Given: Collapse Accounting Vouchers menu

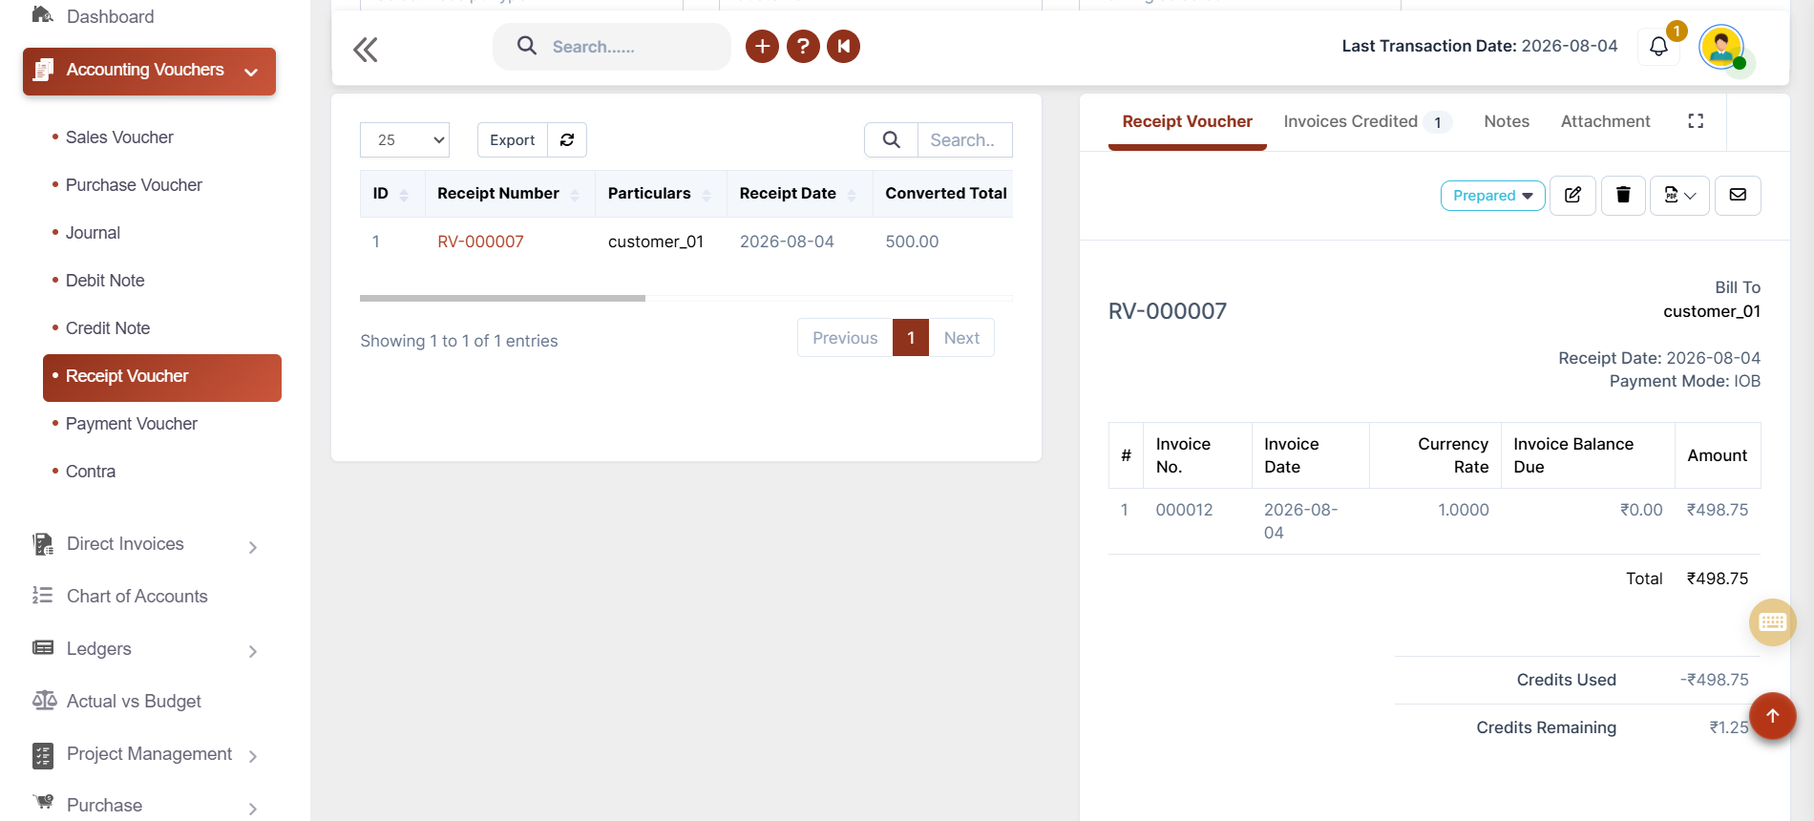Looking at the screenshot, I should pos(149,72).
